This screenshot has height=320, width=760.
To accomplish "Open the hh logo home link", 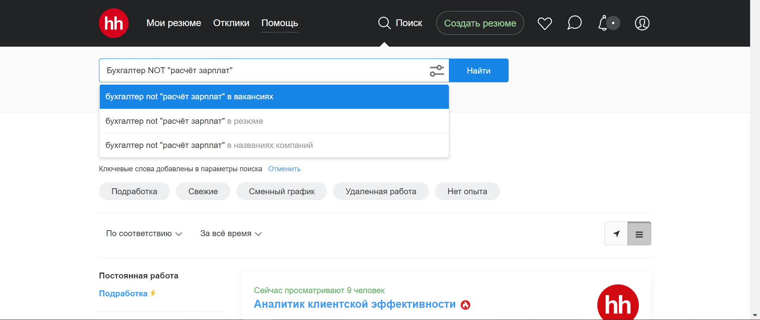I will point(114,23).
